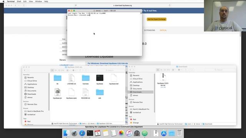Open the Window menu

coord(38,2)
